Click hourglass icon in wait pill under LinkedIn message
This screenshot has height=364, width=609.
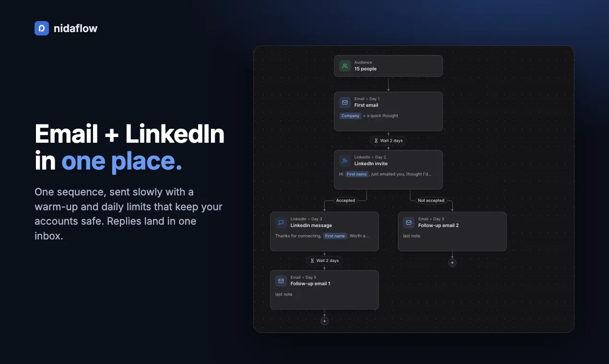click(313, 261)
